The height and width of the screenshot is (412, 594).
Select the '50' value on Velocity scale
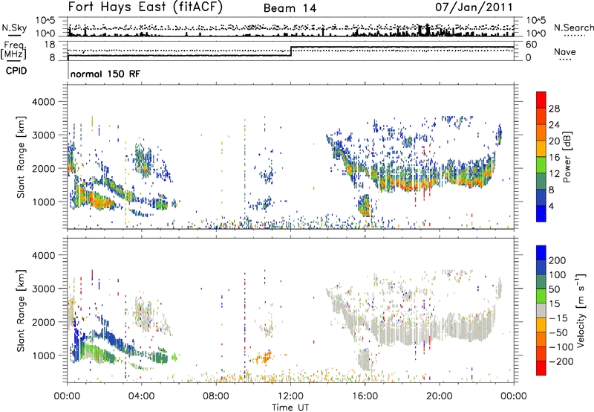[x=554, y=289]
